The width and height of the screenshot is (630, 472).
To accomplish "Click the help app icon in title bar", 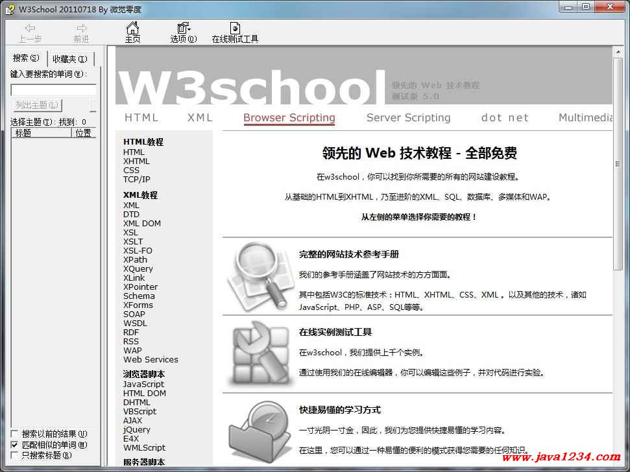I will point(10,9).
